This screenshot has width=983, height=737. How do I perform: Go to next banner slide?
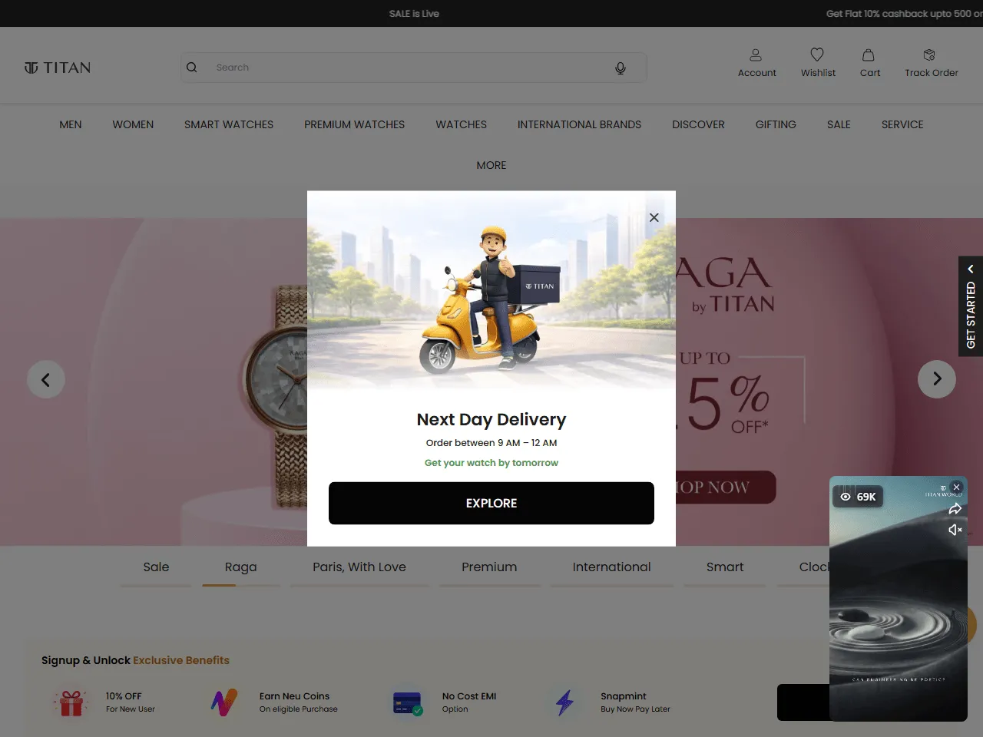click(x=937, y=379)
